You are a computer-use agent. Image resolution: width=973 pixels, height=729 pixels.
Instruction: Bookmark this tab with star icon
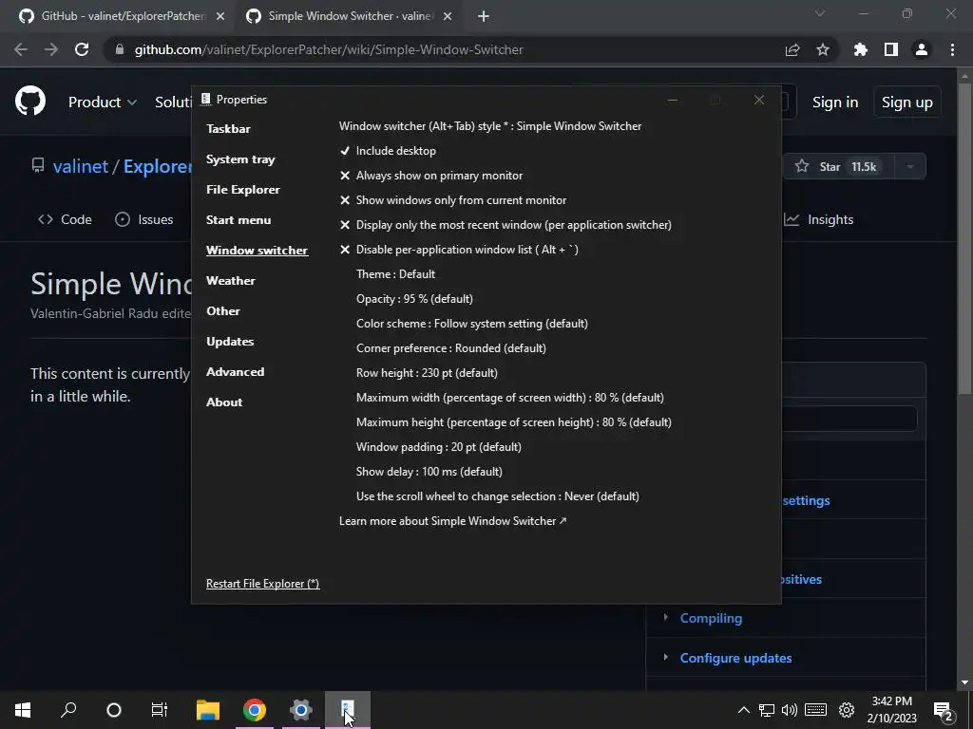click(x=823, y=49)
